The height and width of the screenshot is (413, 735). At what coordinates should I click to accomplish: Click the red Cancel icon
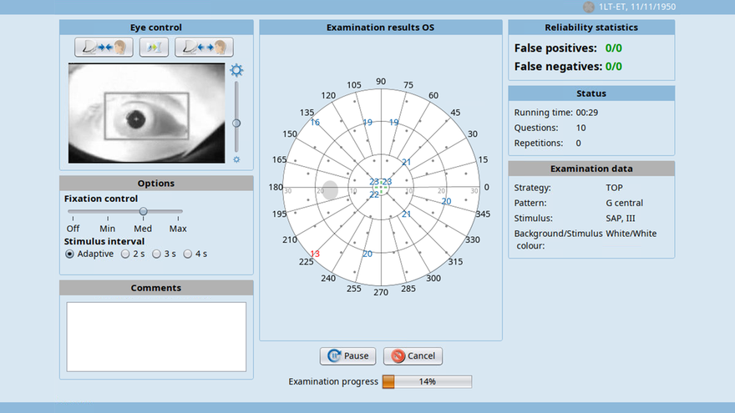(398, 356)
